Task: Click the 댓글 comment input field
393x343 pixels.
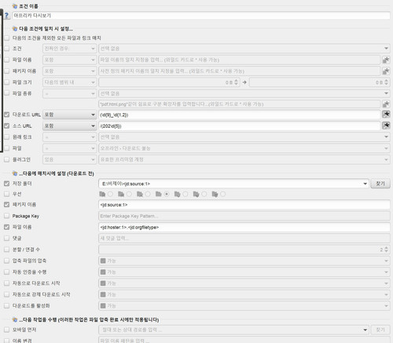Action: 244,239
